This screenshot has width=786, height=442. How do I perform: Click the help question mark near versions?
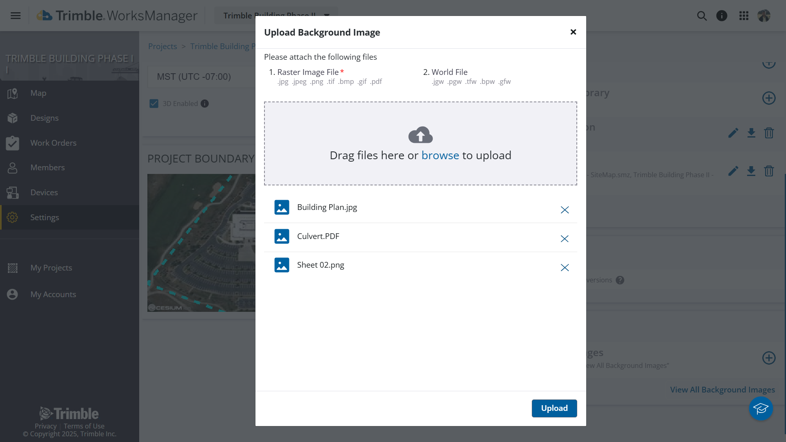(x=620, y=280)
